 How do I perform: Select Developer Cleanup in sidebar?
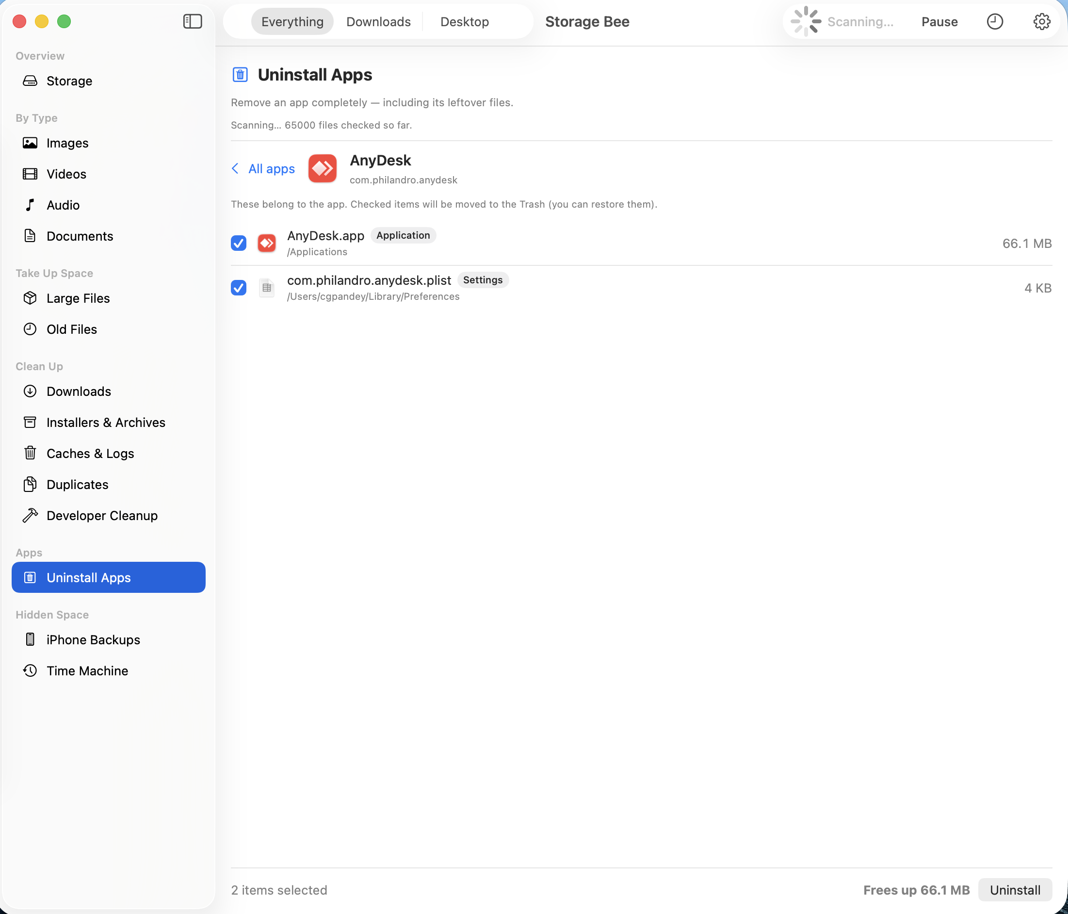pyautogui.click(x=108, y=515)
